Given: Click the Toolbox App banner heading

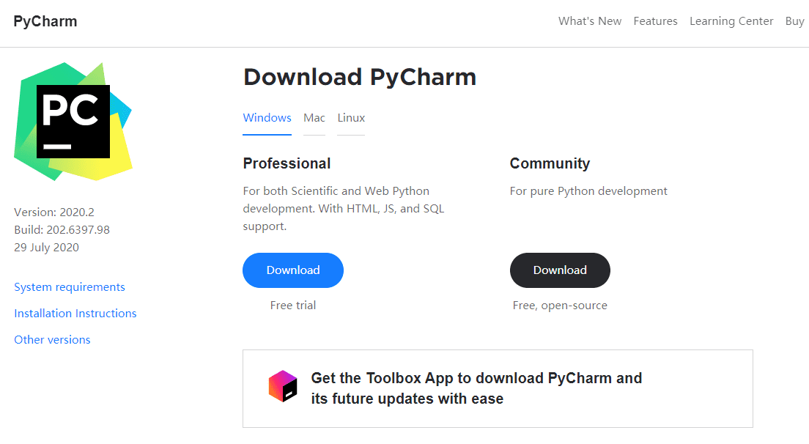Looking at the screenshot, I should [476, 388].
